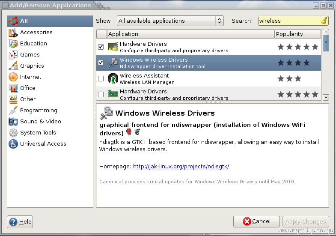The width and height of the screenshot is (336, 236).
Task: Sort by the Application column header
Action: tap(191, 34)
